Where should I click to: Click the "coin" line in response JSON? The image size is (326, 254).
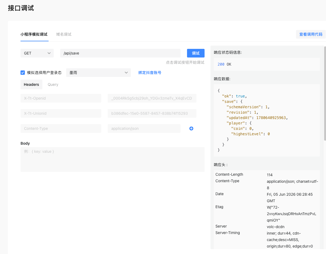[242, 128]
